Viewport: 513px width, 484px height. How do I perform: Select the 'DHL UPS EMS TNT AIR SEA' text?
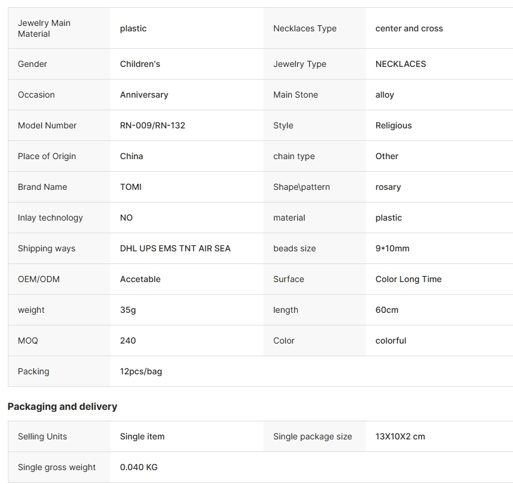coord(175,248)
